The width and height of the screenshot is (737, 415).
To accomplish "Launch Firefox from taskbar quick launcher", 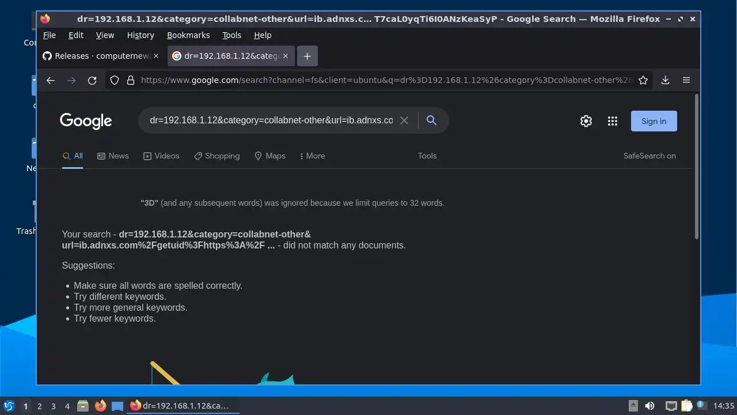I will 100,406.
